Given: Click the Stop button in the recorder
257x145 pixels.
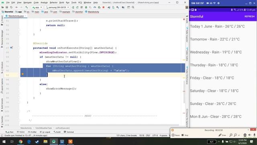Looking at the screenshot, I should tap(185, 135).
